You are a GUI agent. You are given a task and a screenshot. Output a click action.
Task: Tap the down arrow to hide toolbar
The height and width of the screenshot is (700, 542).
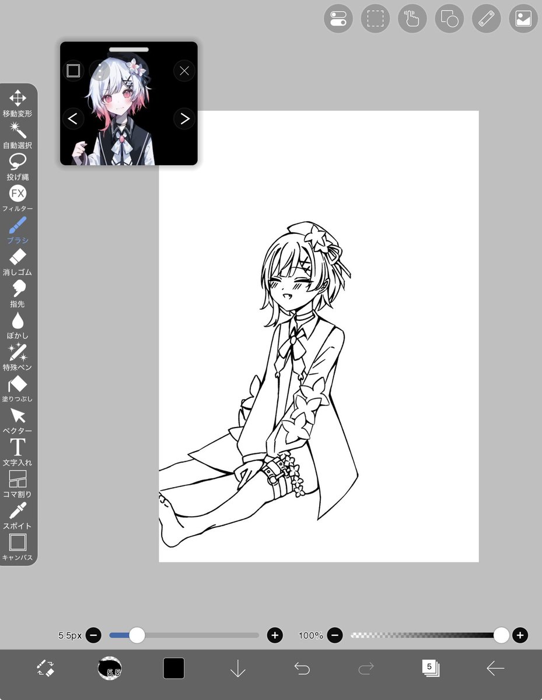click(x=237, y=668)
